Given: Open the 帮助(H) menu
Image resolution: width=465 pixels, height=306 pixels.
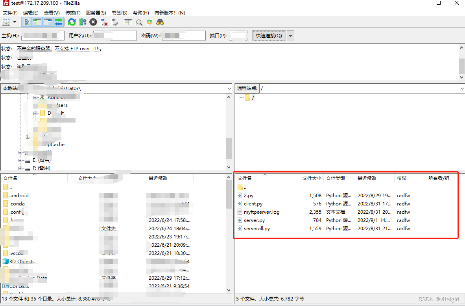Looking at the screenshot, I should 141,13.
